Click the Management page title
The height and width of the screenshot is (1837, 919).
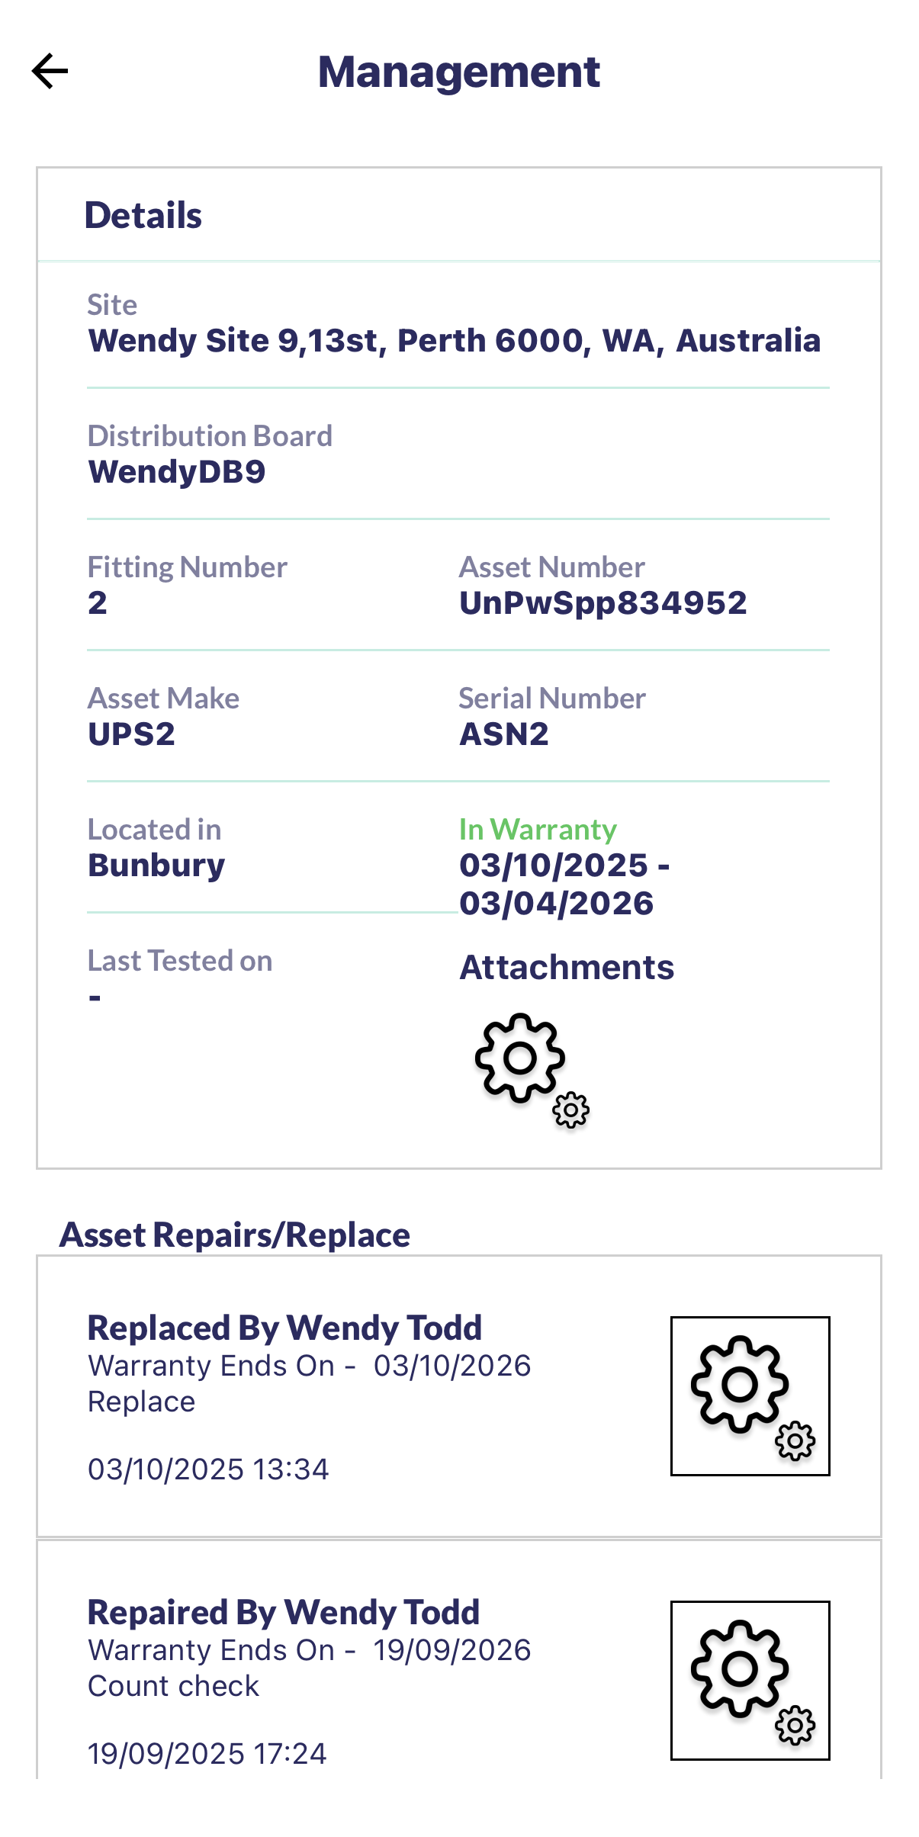pyautogui.click(x=459, y=72)
